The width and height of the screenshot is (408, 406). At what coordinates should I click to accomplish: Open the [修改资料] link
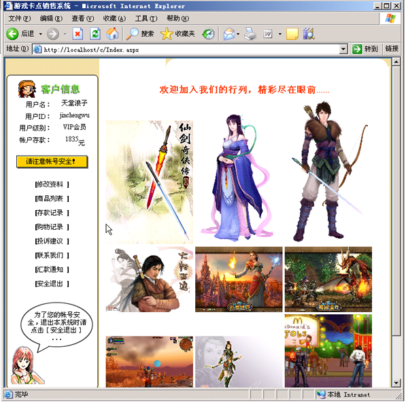point(52,184)
